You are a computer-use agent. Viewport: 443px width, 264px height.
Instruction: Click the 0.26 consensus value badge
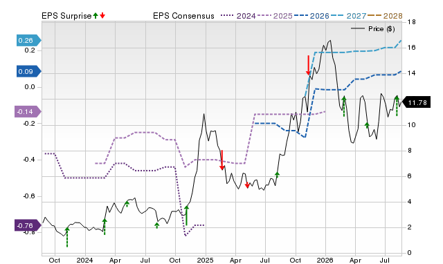point(29,40)
